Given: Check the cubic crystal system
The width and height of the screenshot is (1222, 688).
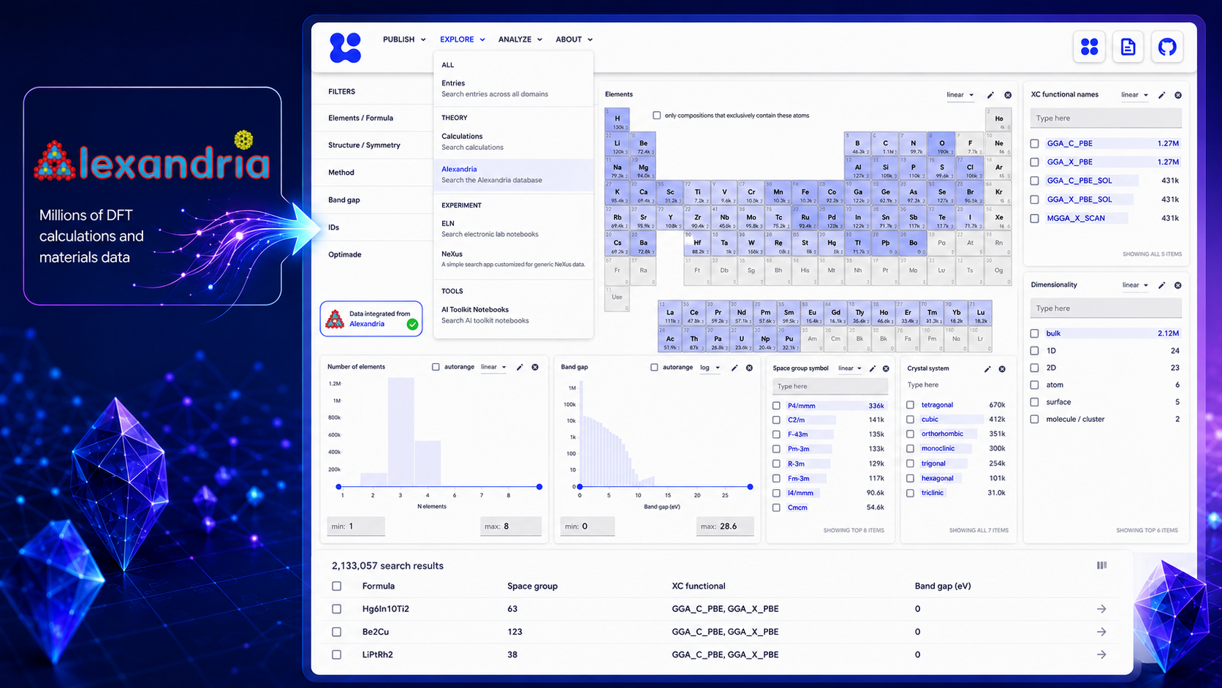Looking at the screenshot, I should point(910,420).
